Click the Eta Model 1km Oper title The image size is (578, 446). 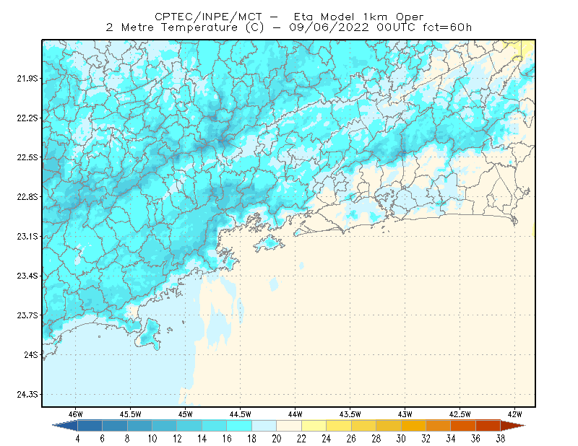click(358, 17)
